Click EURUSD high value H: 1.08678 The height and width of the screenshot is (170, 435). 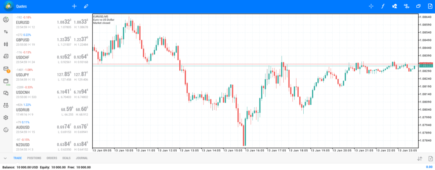click(x=81, y=27)
